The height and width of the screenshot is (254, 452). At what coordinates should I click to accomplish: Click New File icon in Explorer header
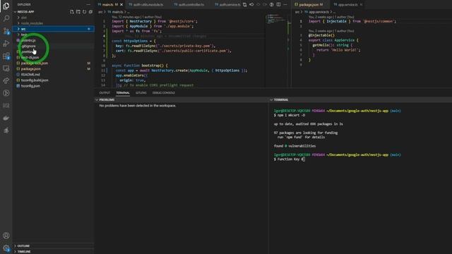[72, 12]
